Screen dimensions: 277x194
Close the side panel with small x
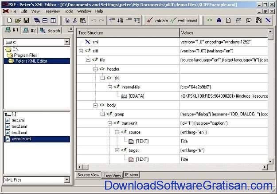(x=71, y=29)
